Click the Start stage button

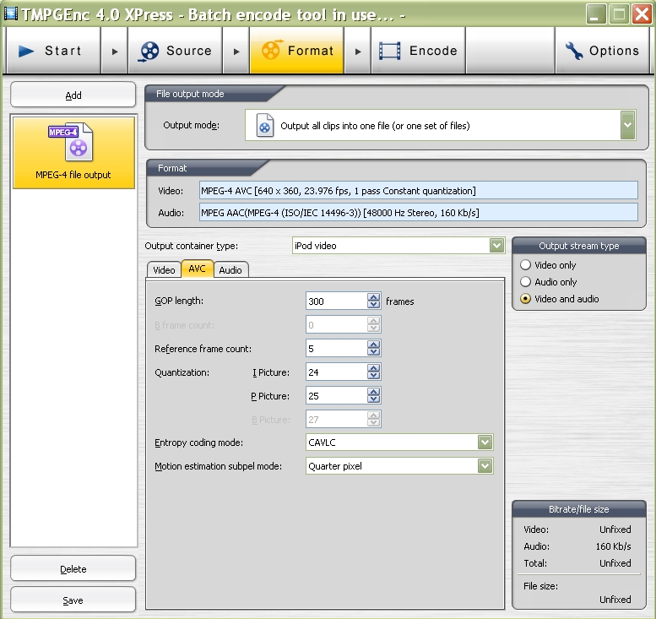[x=53, y=51]
